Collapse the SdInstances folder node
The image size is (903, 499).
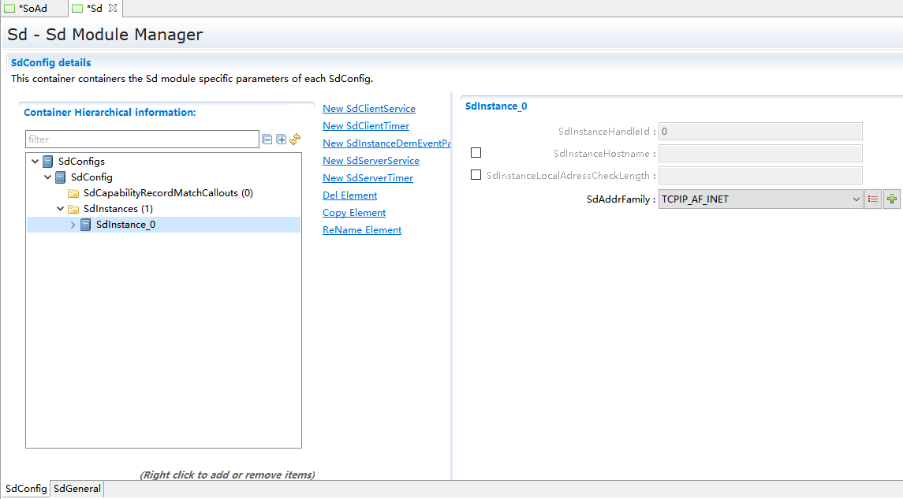coord(61,209)
